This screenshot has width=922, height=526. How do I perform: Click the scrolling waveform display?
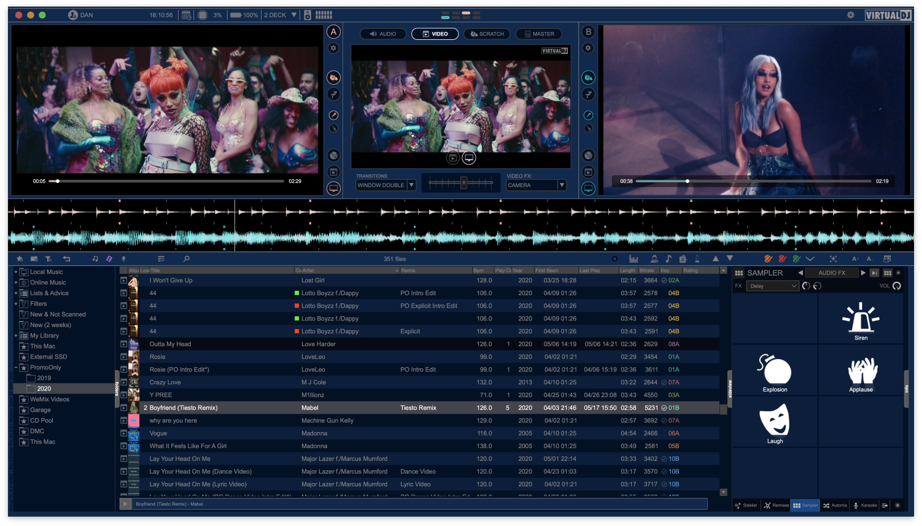pyautogui.click(x=461, y=225)
